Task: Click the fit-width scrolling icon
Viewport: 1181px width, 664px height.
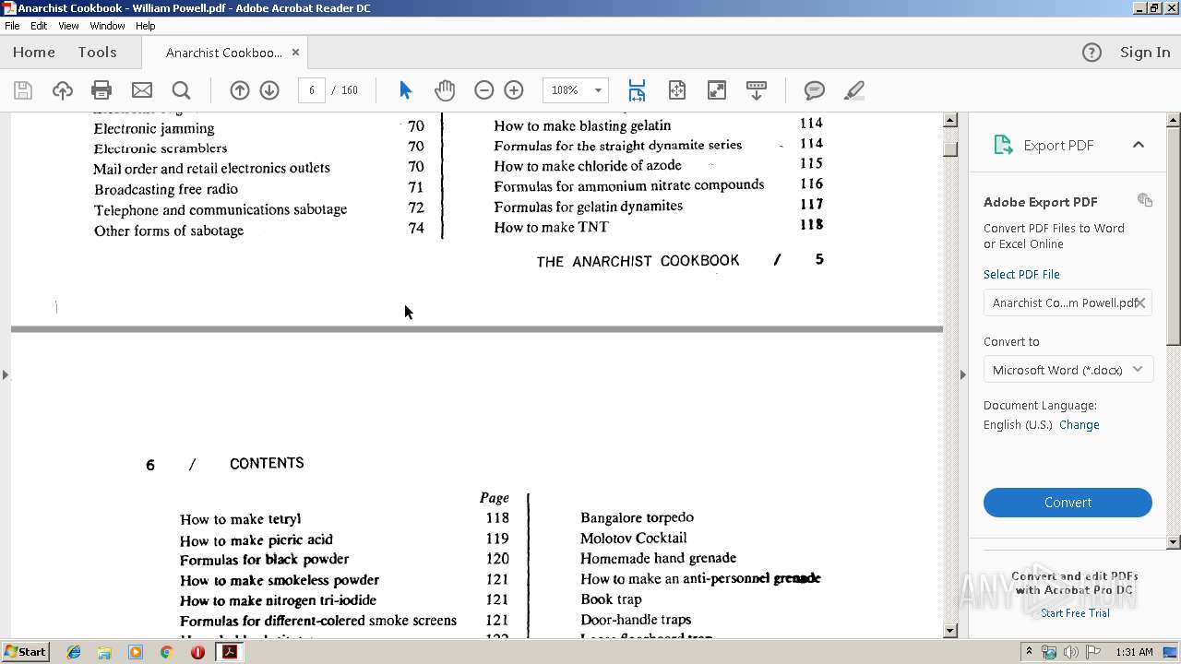Action: [x=637, y=90]
